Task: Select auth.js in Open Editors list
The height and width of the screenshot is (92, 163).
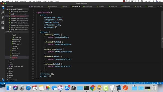Action: coord(17,27)
